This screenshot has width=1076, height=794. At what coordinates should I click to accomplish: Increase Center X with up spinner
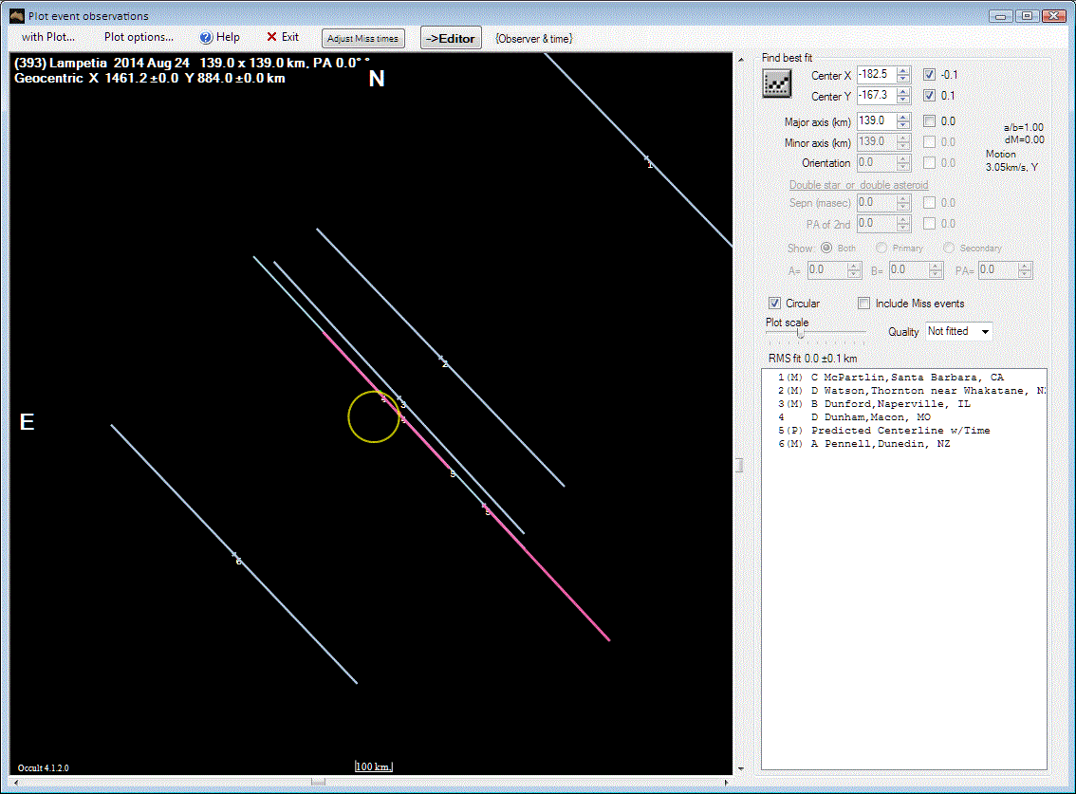903,70
